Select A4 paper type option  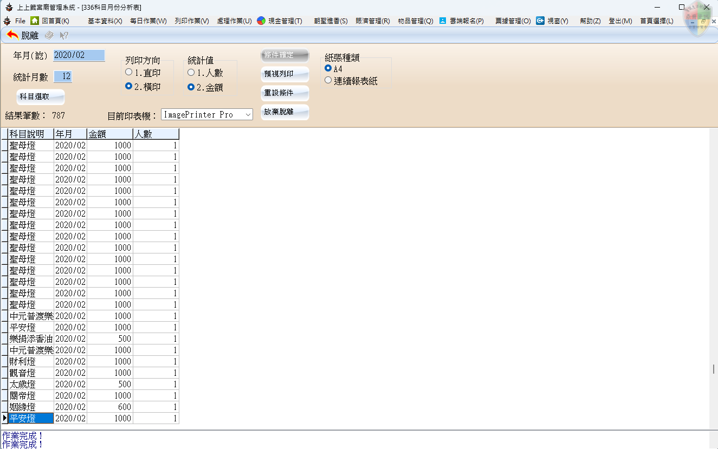tap(327, 68)
